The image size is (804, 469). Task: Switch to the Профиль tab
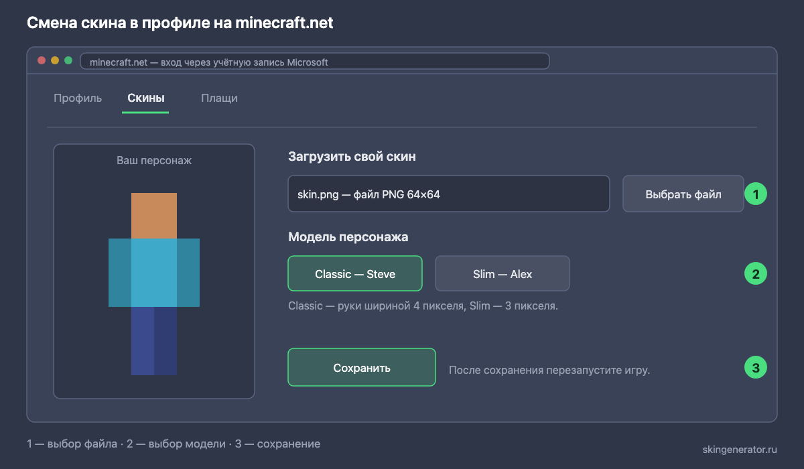(78, 98)
